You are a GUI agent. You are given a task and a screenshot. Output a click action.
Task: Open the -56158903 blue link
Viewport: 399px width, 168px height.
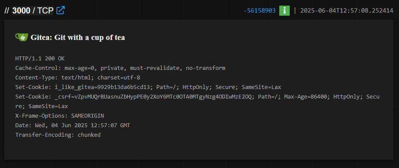[x=259, y=11]
